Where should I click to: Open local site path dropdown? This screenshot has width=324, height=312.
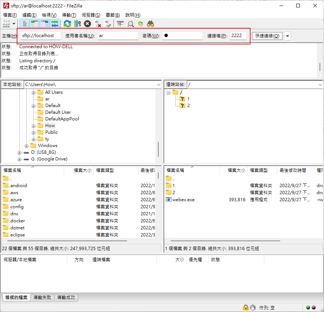pyautogui.click(x=159, y=84)
